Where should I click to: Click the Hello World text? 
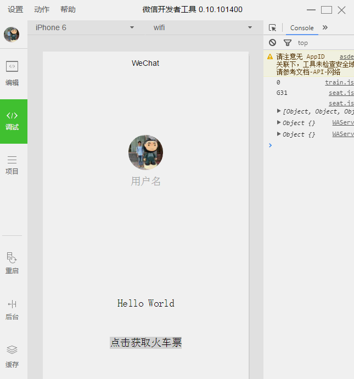click(x=146, y=304)
